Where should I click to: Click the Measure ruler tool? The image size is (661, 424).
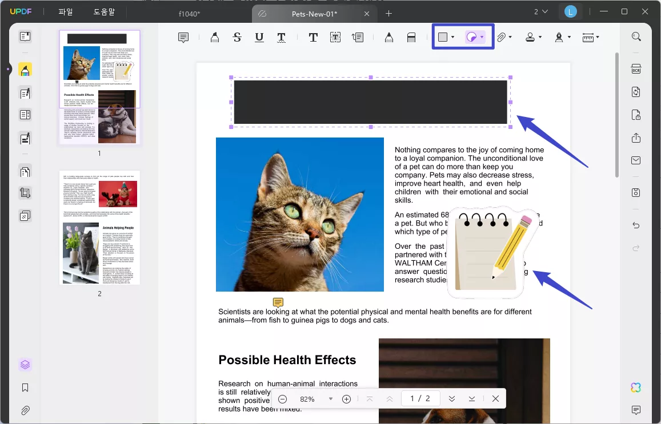[x=588, y=38]
